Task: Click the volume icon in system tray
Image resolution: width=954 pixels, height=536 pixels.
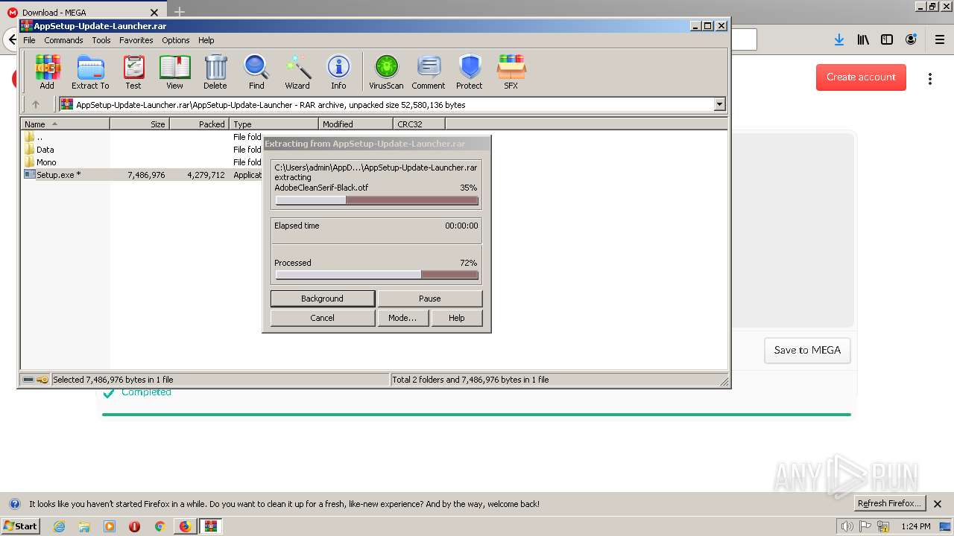Action: click(847, 526)
